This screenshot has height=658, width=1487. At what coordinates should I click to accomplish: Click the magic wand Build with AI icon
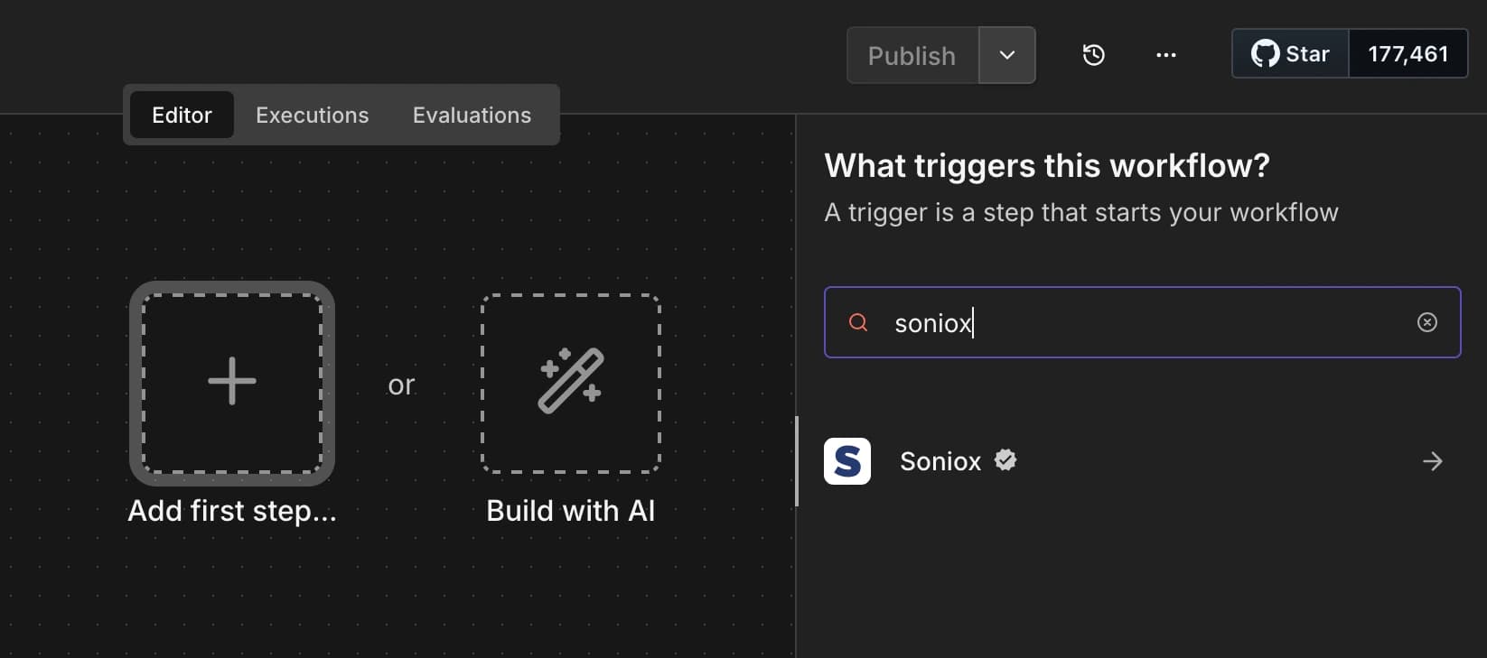pos(570,384)
